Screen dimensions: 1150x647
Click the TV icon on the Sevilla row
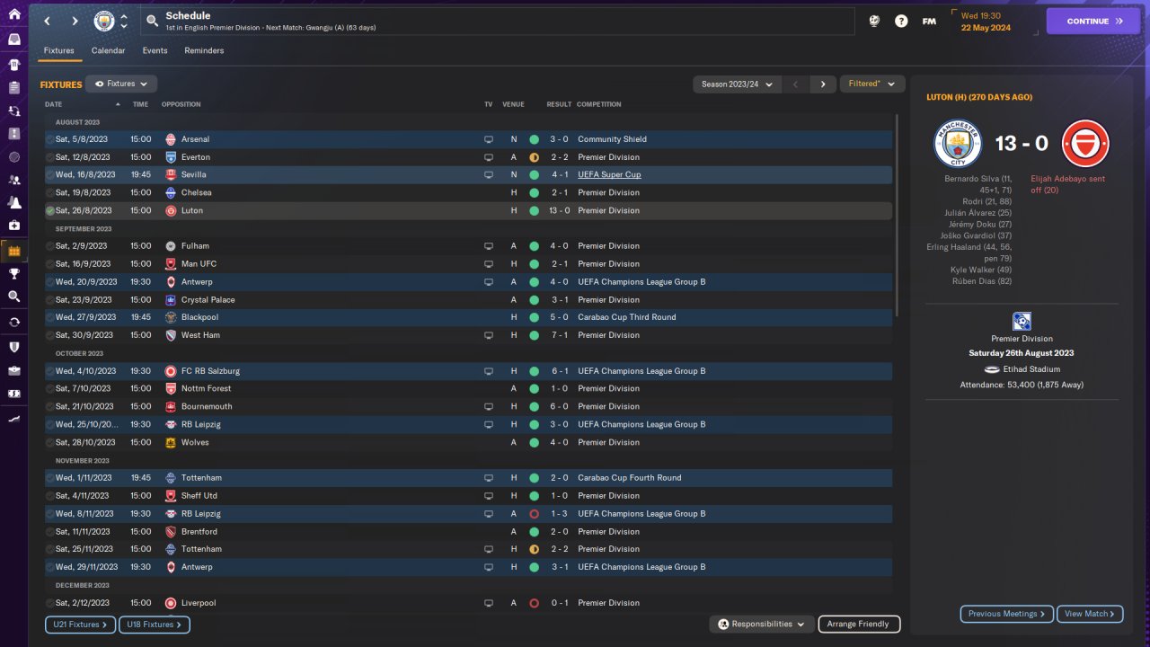point(489,174)
